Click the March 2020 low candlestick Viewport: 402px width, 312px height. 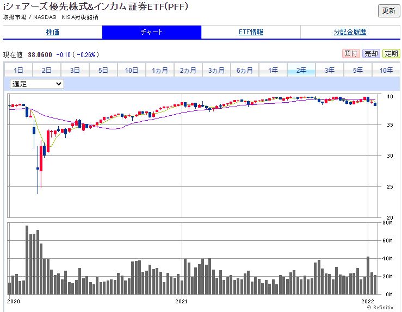pos(38,170)
